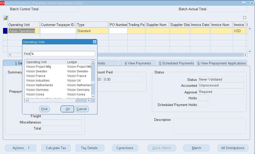Viewport: 255px width, 154px height.
Task: Cancel the Operating Units dialog
Action: [x=82, y=109]
